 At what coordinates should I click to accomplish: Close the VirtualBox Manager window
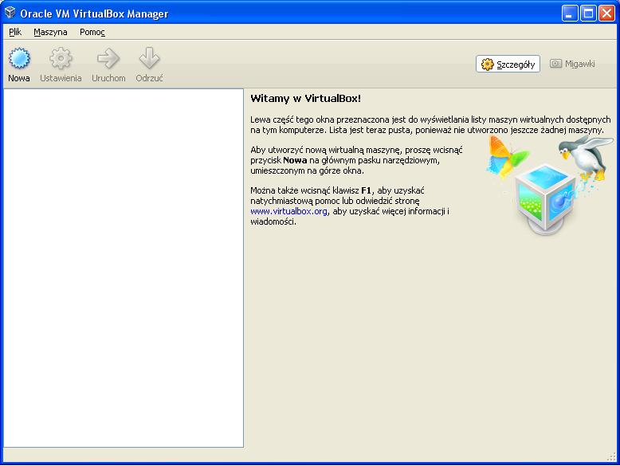(606, 14)
